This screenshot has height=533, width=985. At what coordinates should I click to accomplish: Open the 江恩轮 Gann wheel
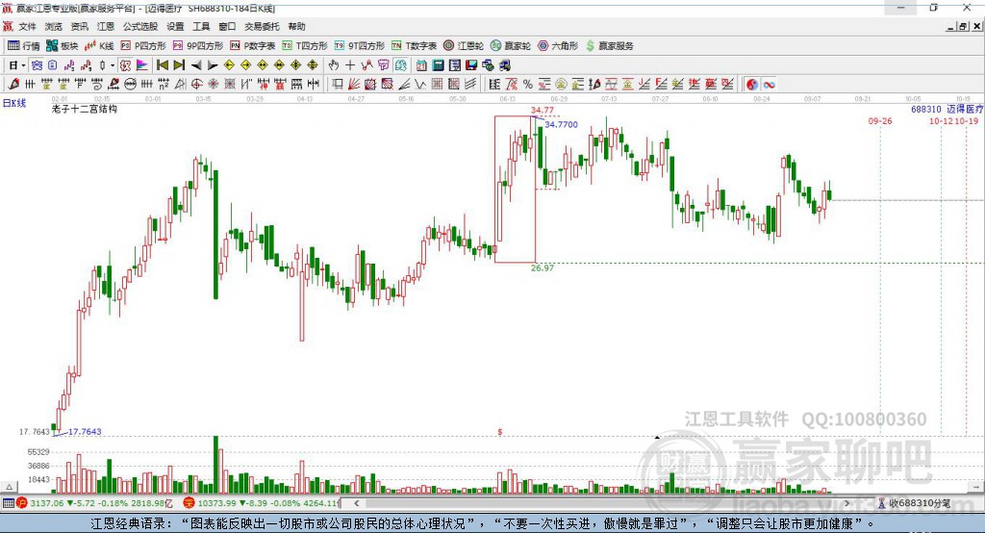464,46
